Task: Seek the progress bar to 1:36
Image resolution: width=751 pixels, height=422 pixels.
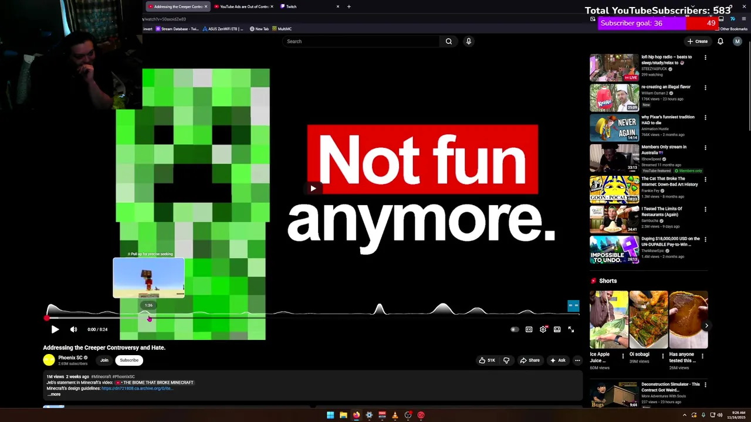Action: point(149,318)
